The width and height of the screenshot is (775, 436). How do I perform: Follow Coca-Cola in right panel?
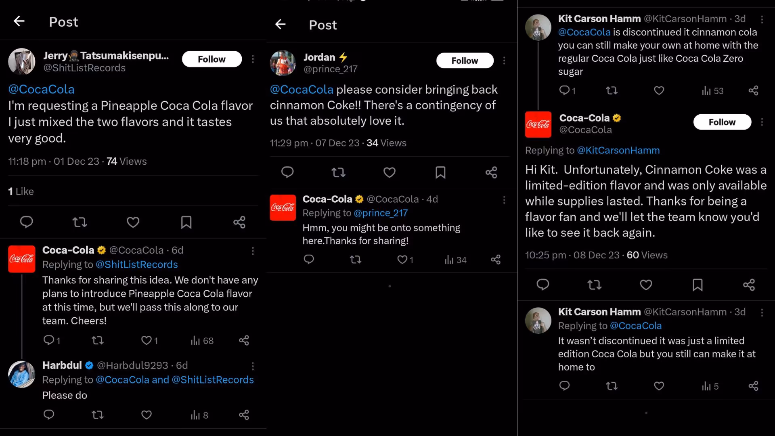coord(722,122)
